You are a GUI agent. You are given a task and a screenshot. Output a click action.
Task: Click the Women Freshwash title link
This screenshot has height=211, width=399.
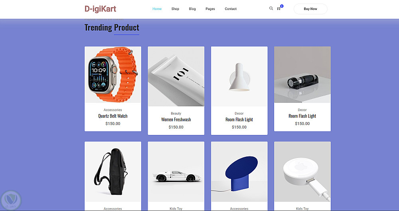176,119
